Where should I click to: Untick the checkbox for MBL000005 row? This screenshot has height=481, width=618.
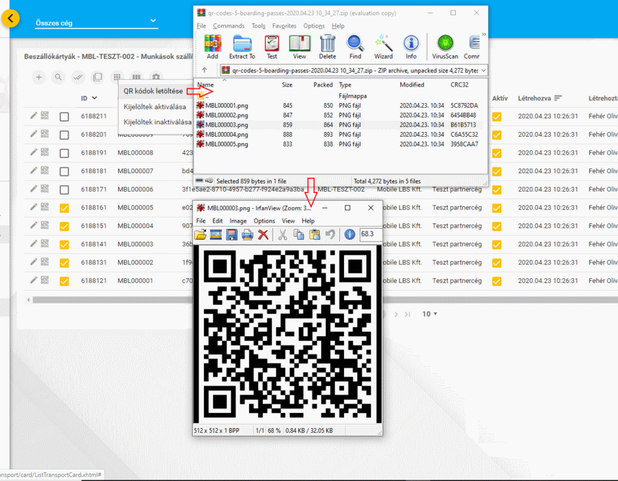[65, 208]
